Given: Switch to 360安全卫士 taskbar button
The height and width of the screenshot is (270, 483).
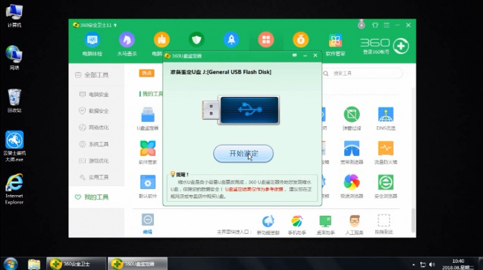Looking at the screenshot, I should (76, 264).
